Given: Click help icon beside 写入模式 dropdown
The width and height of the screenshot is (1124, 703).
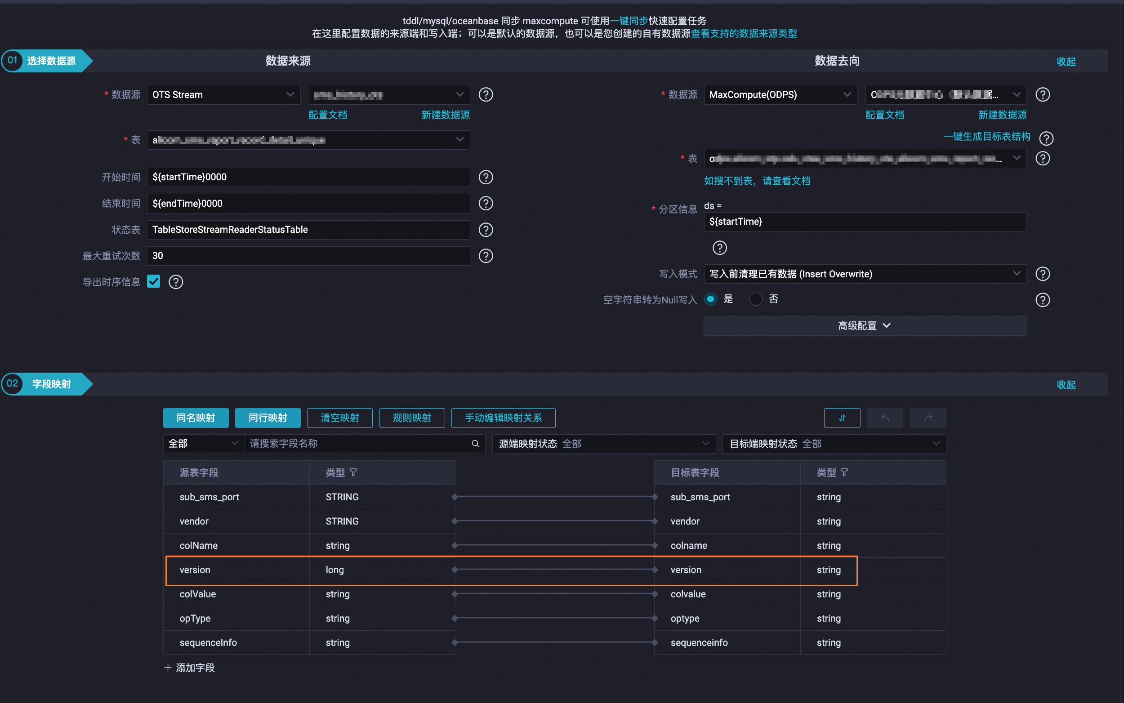Looking at the screenshot, I should coord(1042,274).
